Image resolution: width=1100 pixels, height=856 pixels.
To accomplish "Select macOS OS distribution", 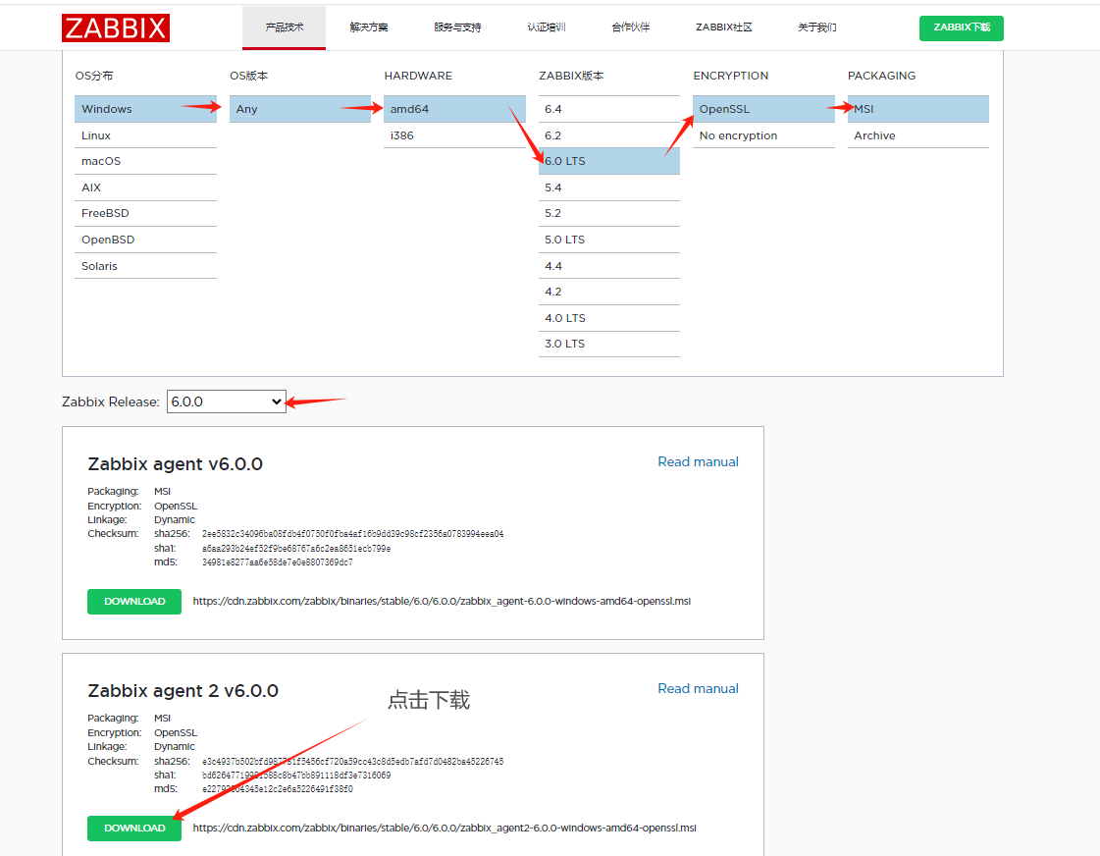I will [146, 161].
